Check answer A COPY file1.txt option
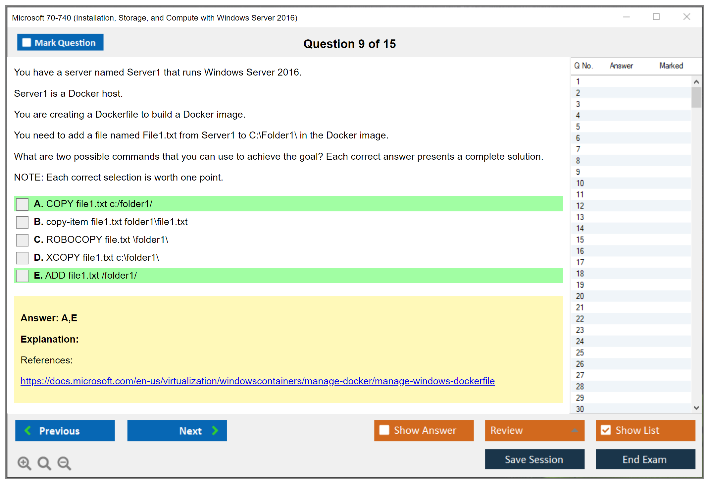 22,204
